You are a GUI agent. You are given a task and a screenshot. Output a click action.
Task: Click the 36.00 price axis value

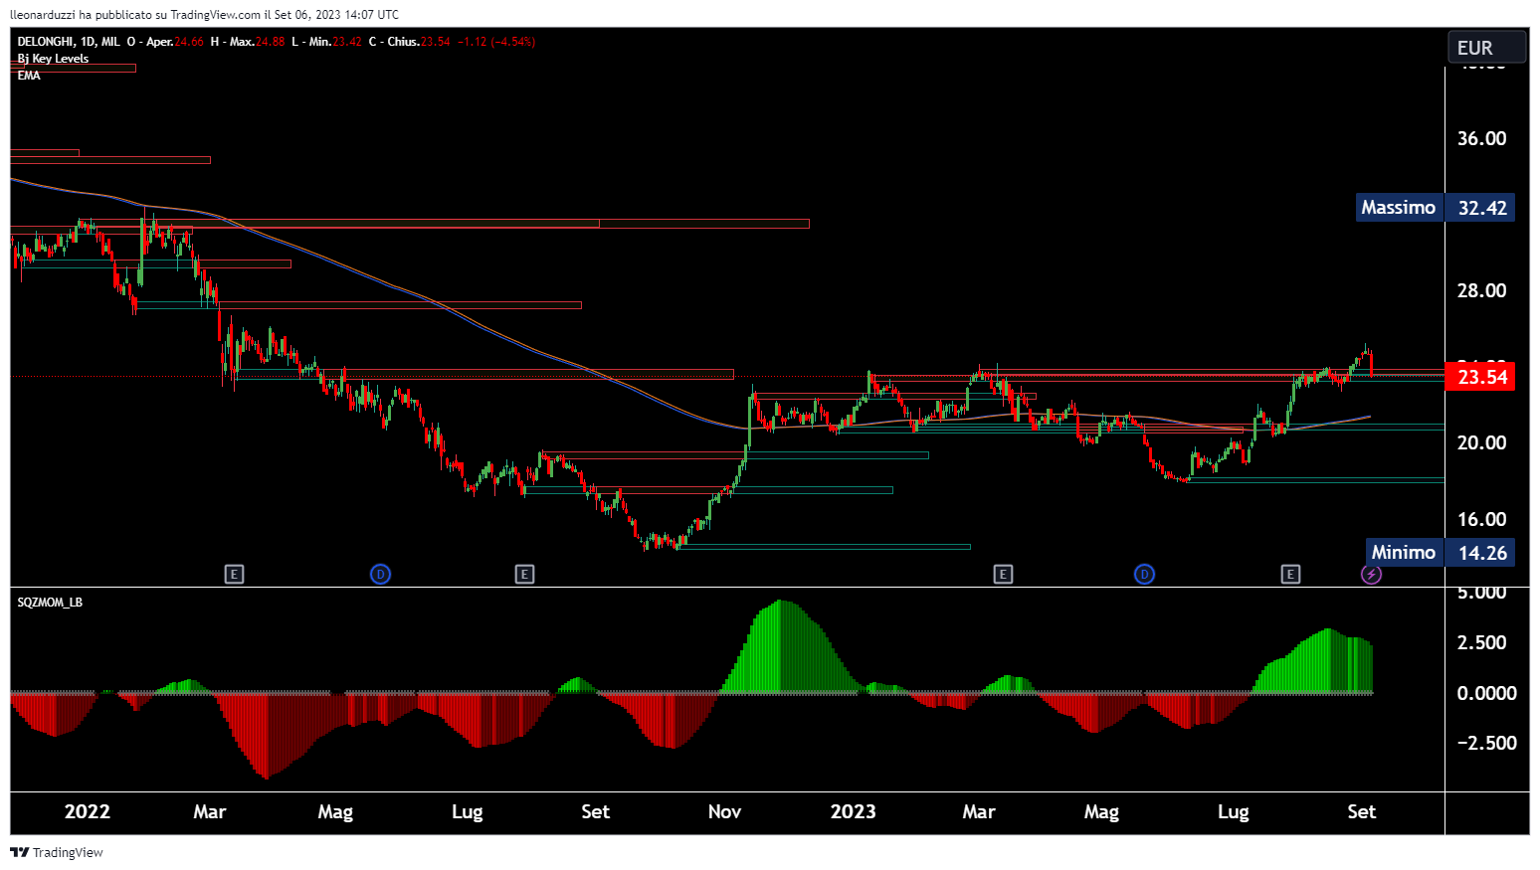[1481, 138]
